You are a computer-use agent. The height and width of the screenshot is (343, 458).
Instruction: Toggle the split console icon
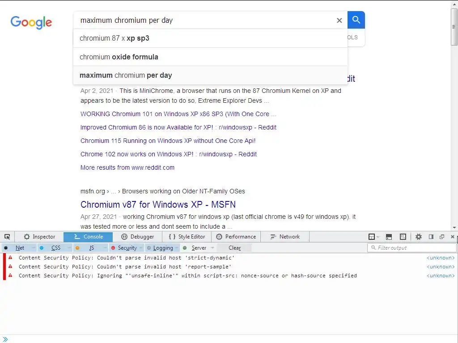(389, 237)
